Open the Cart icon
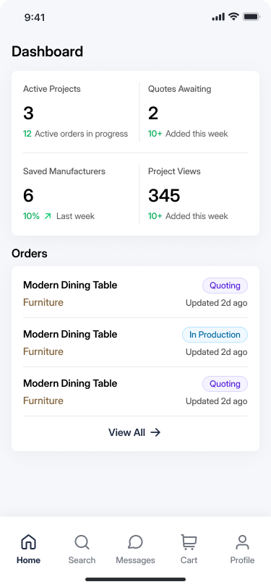 tap(189, 541)
